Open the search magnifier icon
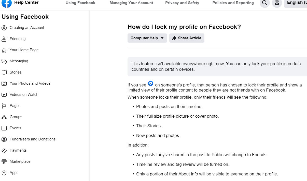Viewport: 307px width, 181px height. click(x=265, y=3)
